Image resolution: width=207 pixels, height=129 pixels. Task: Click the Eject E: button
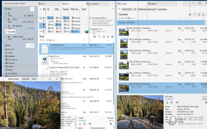click(10, 32)
